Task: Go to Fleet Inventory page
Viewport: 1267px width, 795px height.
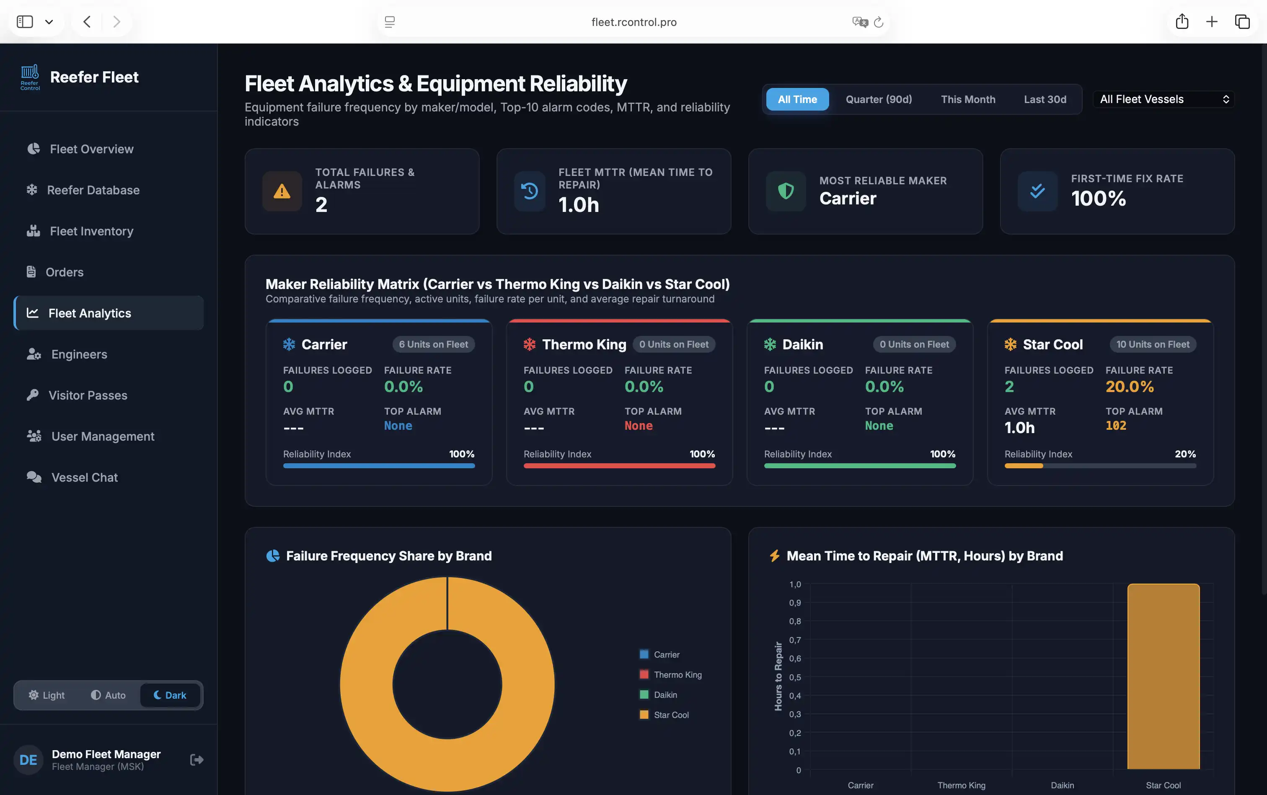Action: [109, 231]
